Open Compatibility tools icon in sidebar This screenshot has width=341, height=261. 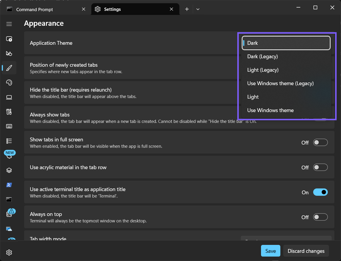tap(9, 111)
